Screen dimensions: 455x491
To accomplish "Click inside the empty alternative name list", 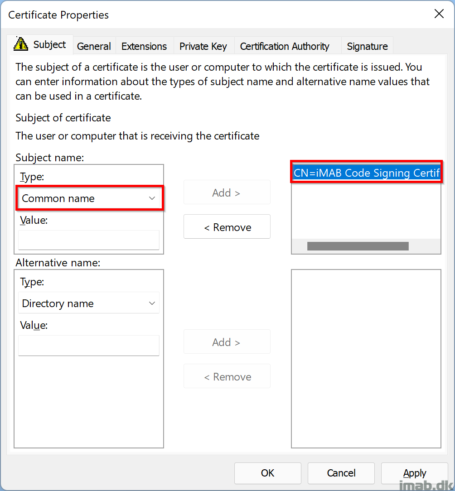I will coord(366,359).
